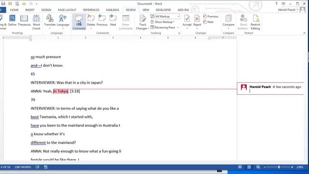Switch to the HOME tab
309x174 pixels.
(14, 10)
